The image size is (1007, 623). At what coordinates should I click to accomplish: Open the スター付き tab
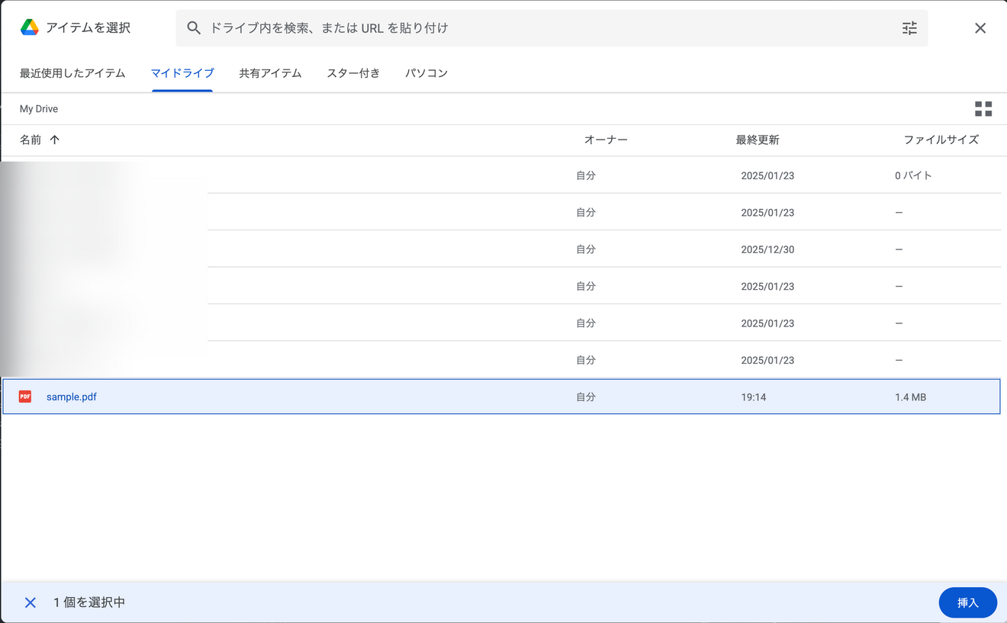[353, 73]
